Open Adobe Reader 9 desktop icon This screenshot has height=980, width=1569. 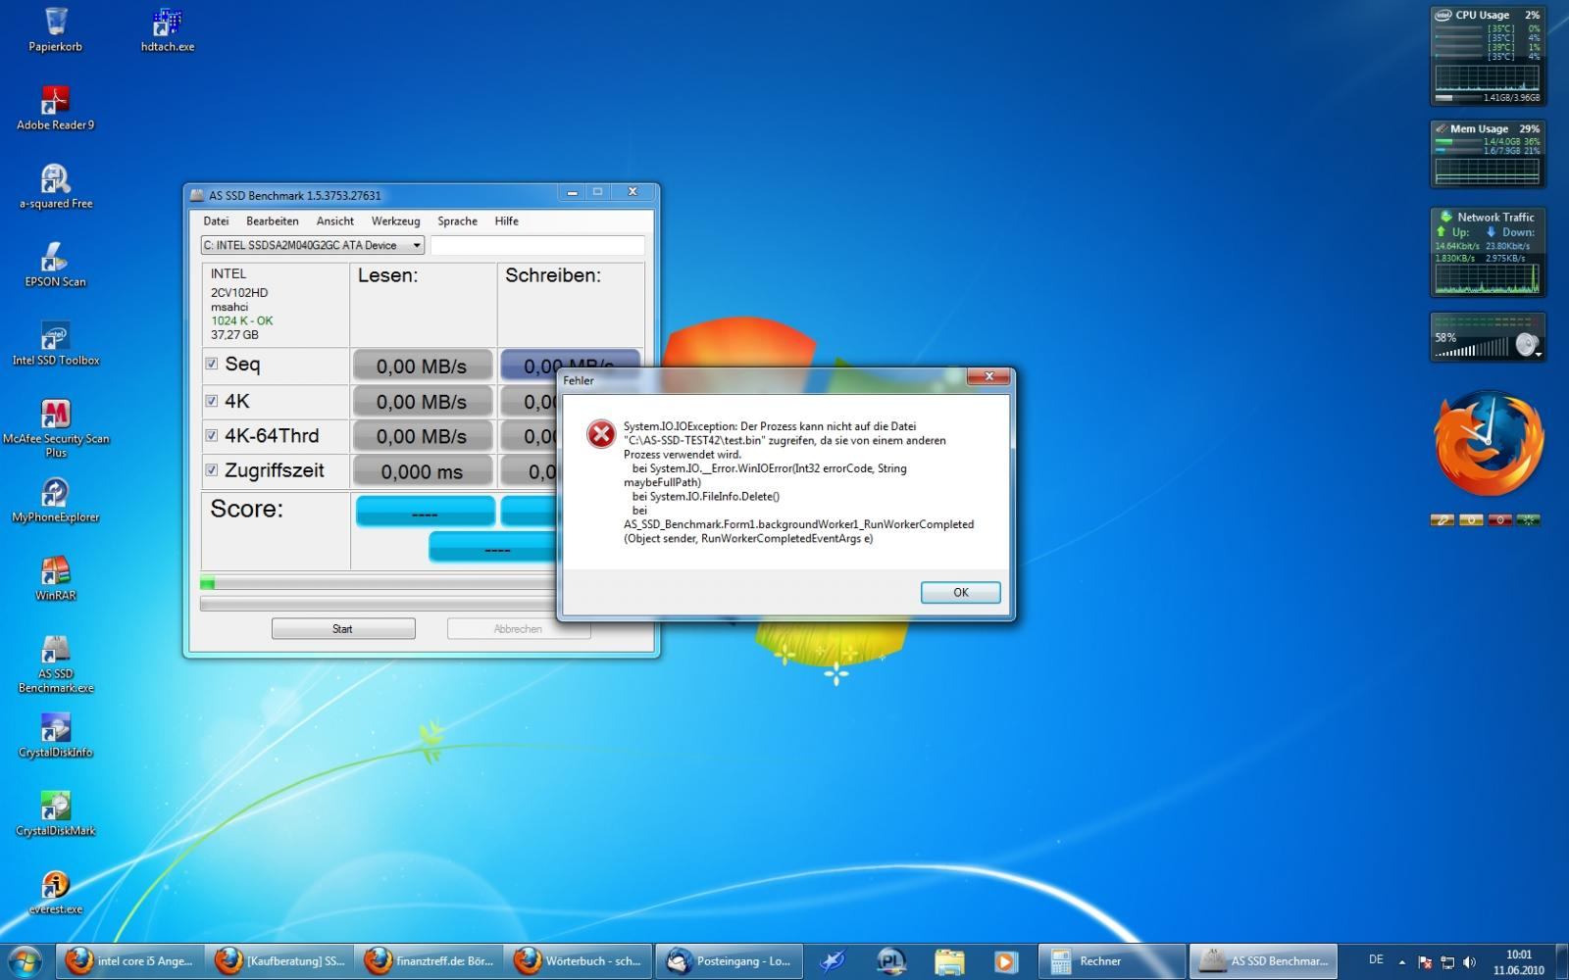(56, 108)
